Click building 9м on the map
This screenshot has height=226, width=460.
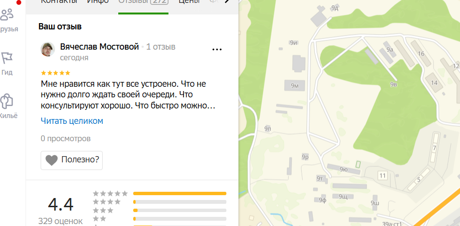pos(294,85)
